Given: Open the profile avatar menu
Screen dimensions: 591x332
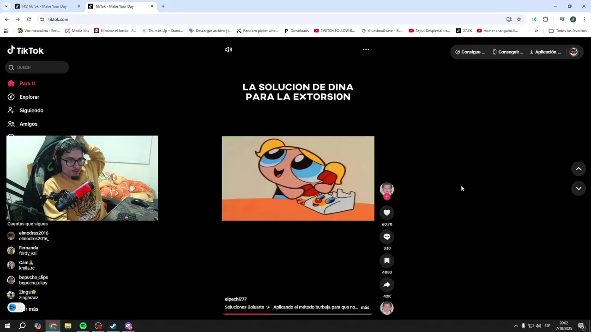Looking at the screenshot, I should 573,52.
